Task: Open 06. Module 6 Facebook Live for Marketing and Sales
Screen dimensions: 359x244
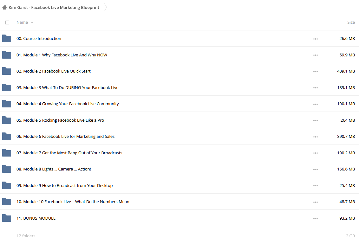Action: (65, 136)
